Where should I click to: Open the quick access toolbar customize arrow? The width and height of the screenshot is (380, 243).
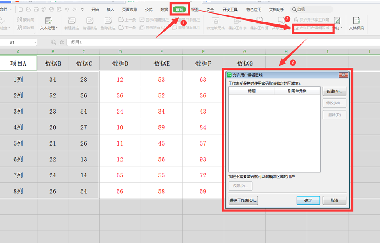click(x=83, y=10)
